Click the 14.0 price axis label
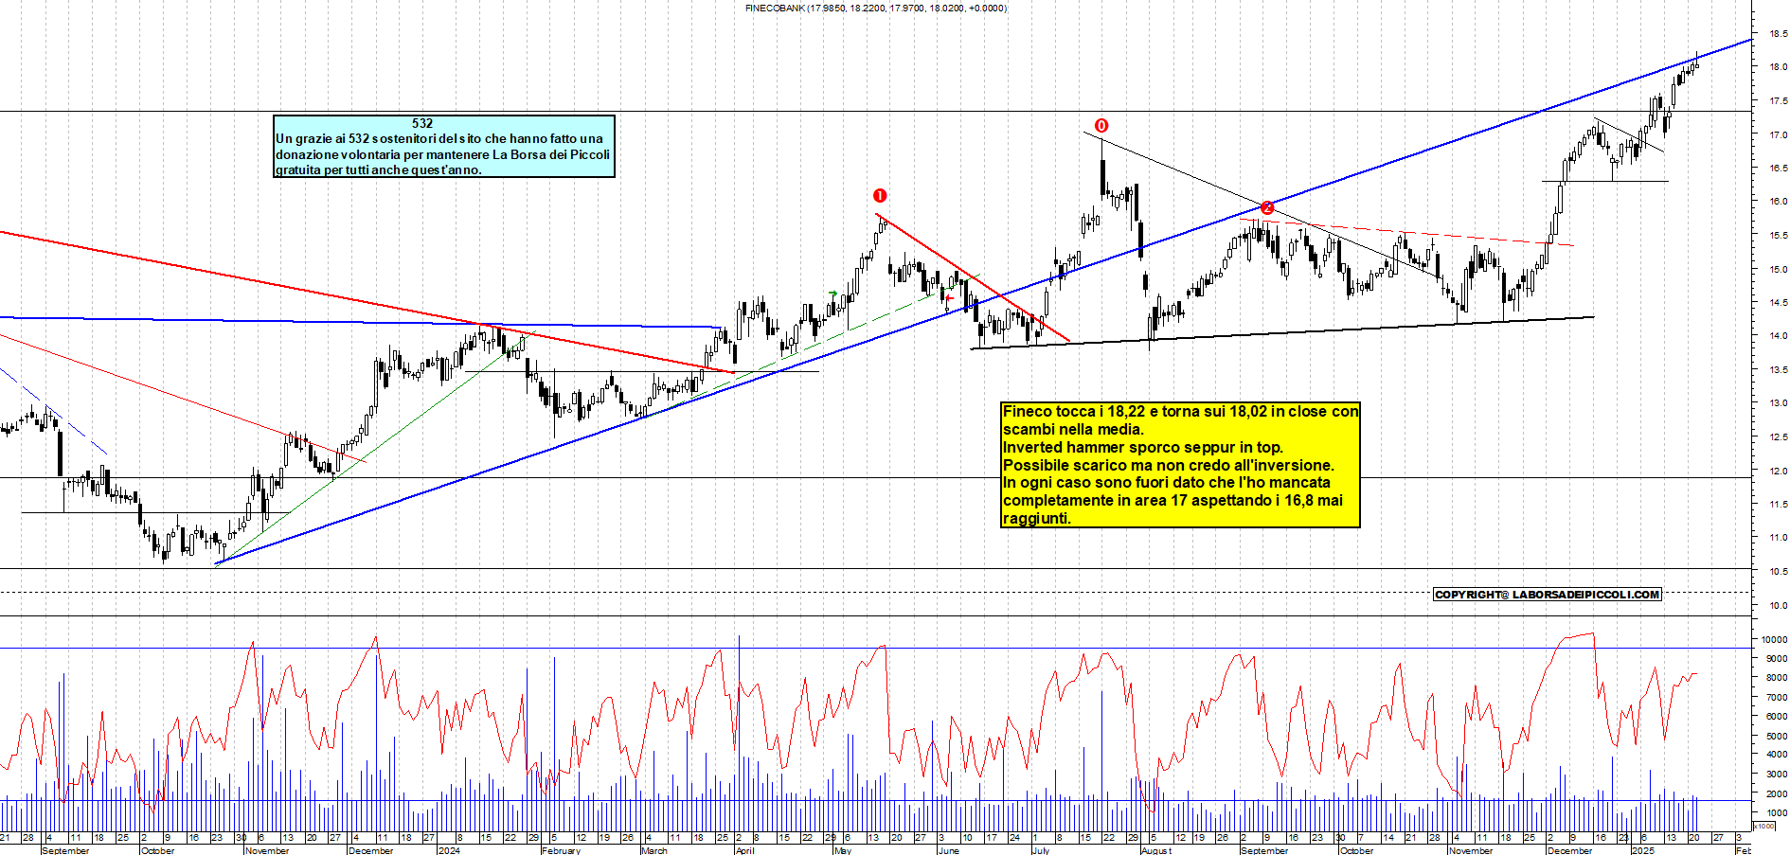This screenshot has width=1790, height=855. 1778,336
